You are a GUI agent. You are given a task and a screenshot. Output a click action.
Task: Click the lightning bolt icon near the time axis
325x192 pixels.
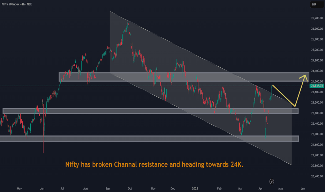pos(272,182)
